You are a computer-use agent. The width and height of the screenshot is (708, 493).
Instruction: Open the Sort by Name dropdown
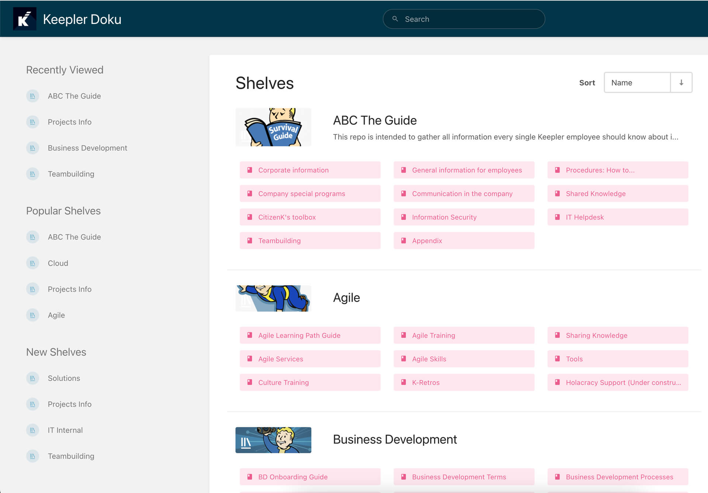637,83
